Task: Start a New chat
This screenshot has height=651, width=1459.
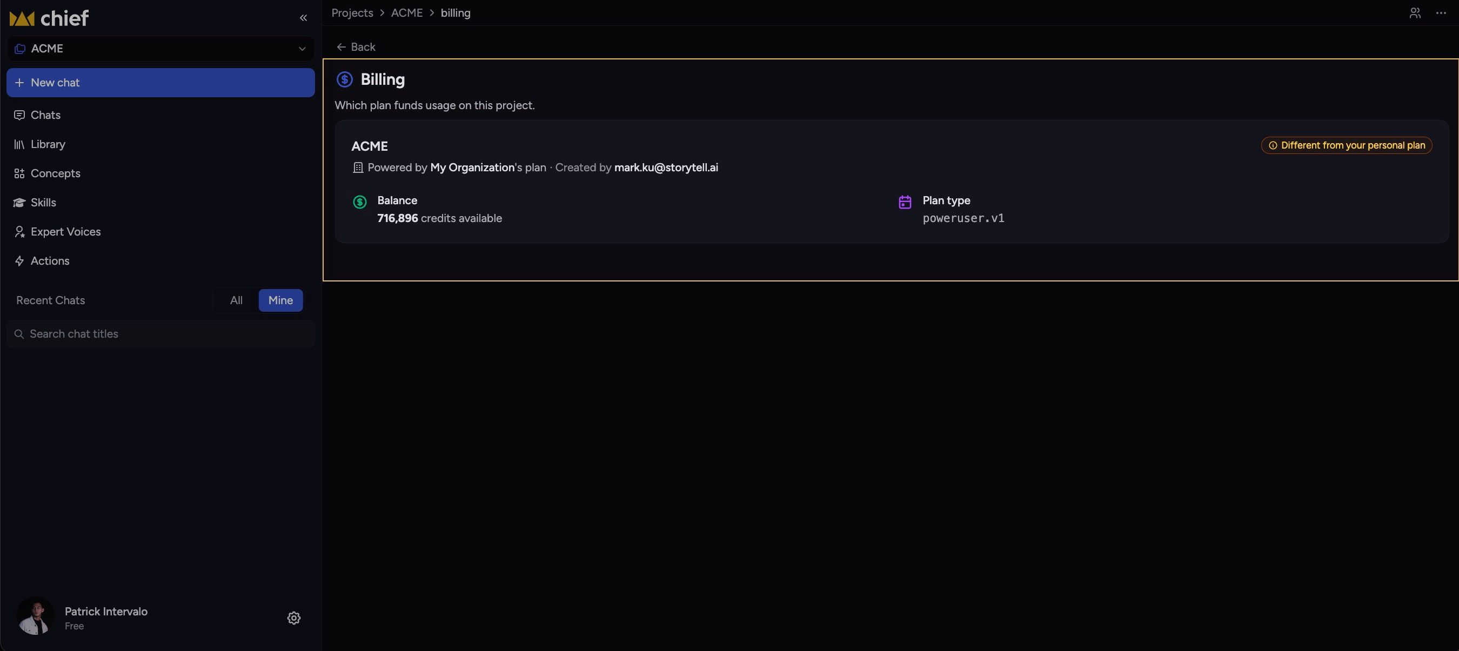Action: [161, 83]
